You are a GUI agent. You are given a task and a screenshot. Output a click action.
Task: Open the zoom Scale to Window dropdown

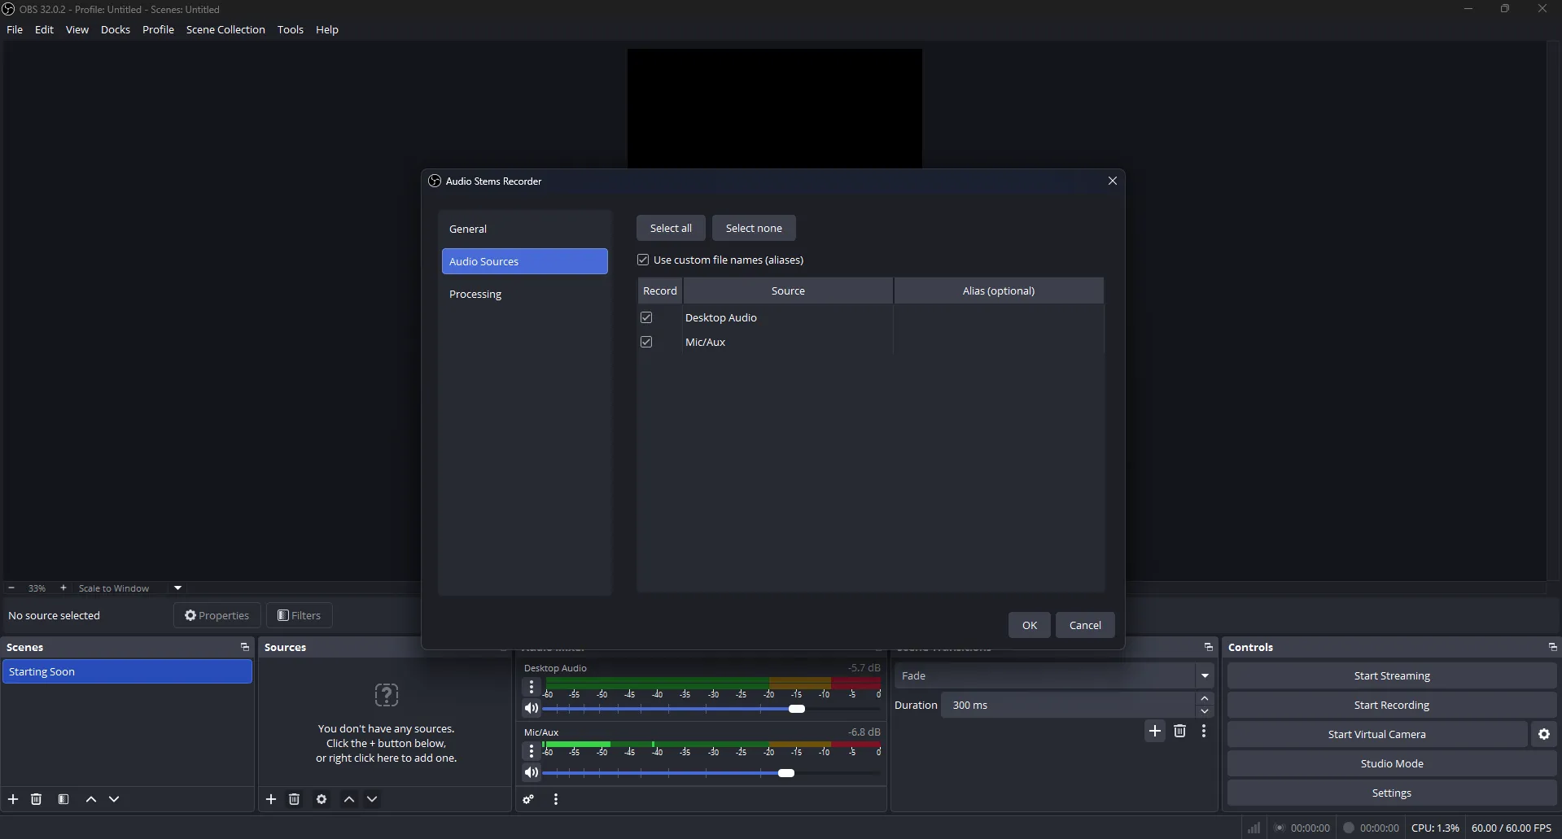tap(177, 588)
